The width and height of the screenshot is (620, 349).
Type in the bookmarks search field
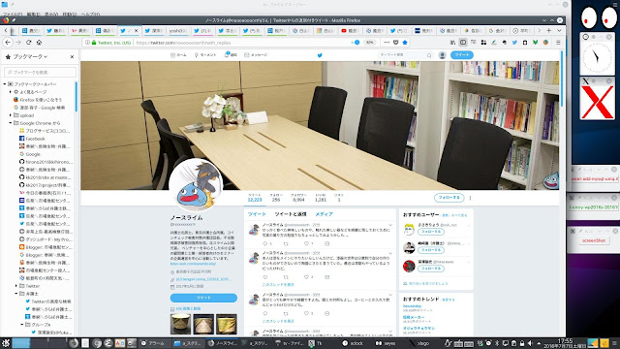coord(40,72)
